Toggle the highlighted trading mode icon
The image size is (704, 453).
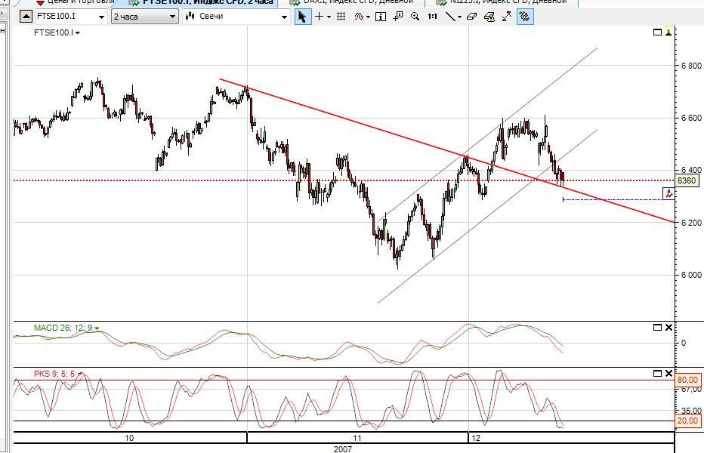tap(525, 17)
